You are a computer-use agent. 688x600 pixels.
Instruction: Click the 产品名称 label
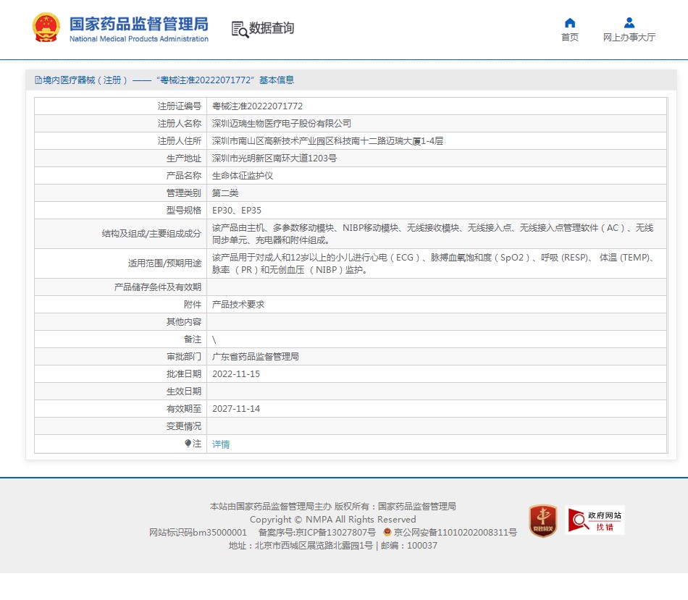point(184,176)
